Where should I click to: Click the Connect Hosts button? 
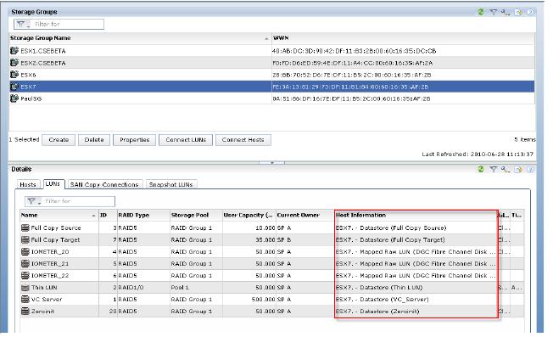(x=243, y=140)
